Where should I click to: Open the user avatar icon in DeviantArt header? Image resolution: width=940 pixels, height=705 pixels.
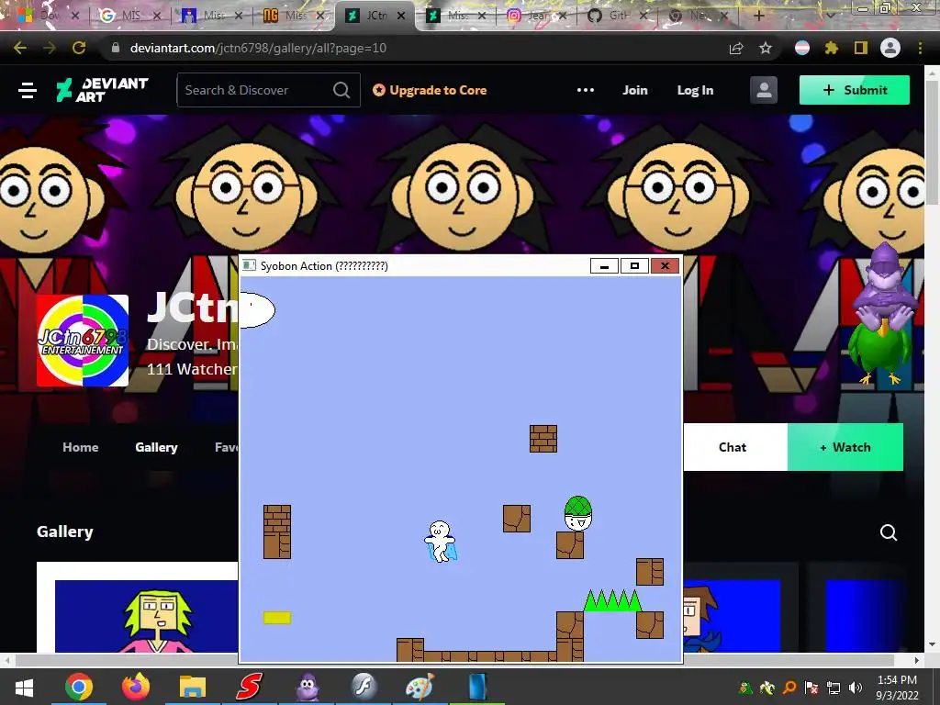(764, 90)
